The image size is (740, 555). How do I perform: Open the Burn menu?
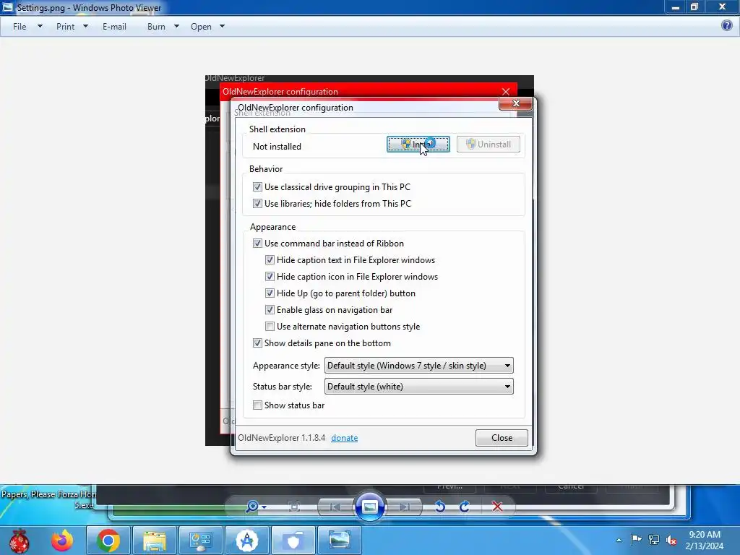tap(156, 27)
